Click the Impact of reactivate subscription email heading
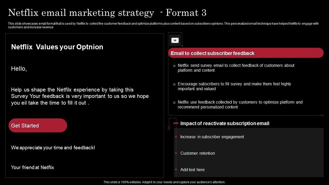Image resolution: width=329 pixels, height=185 pixels. pyautogui.click(x=225, y=123)
